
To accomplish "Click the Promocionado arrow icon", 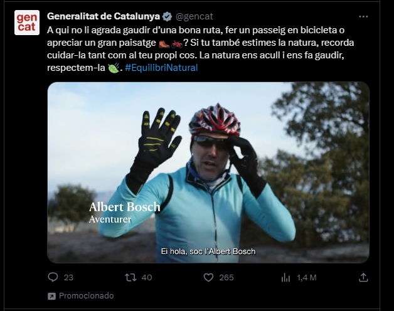I will (x=51, y=296).
